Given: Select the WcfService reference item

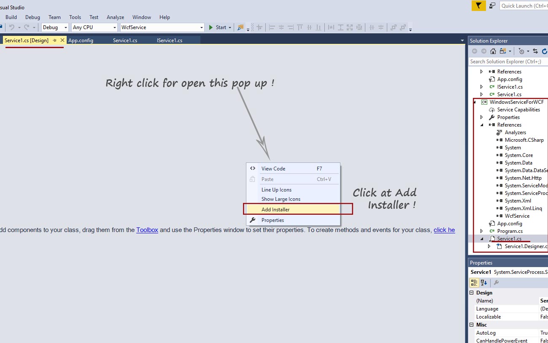Looking at the screenshot, I should coord(517,216).
